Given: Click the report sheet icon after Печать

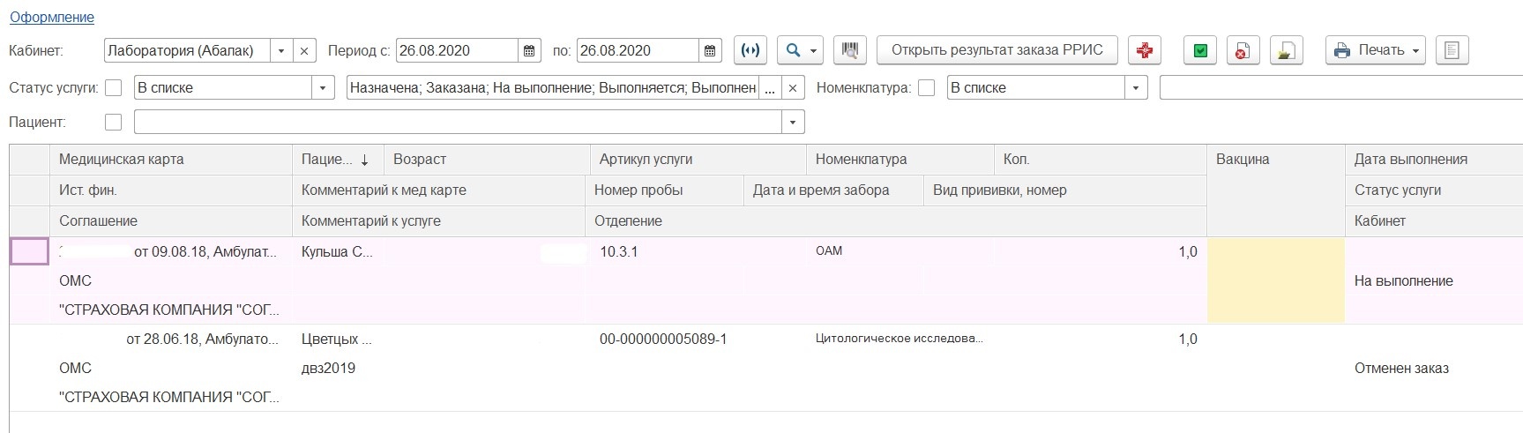Looking at the screenshot, I should (1452, 50).
